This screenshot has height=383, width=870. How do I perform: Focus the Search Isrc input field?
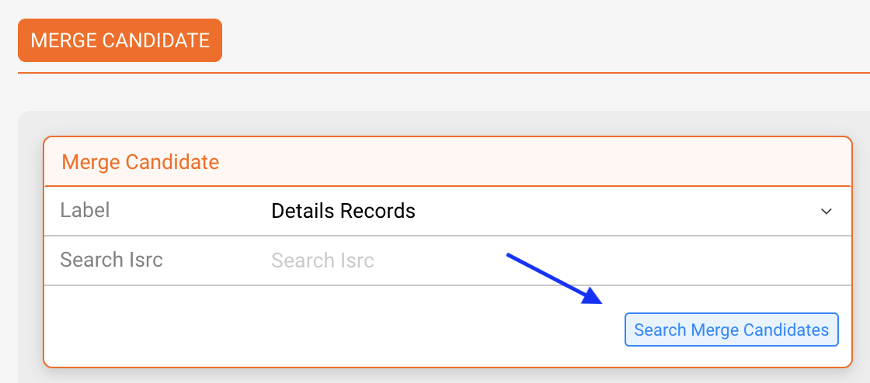tap(552, 261)
